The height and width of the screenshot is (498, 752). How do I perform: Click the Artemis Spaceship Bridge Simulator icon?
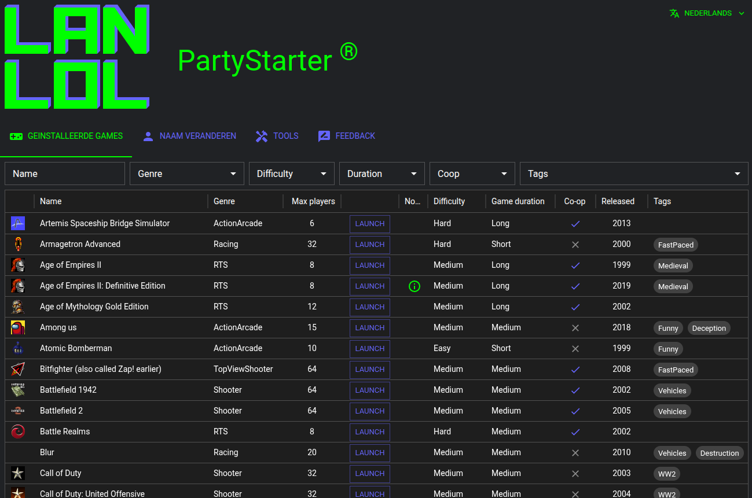point(18,223)
